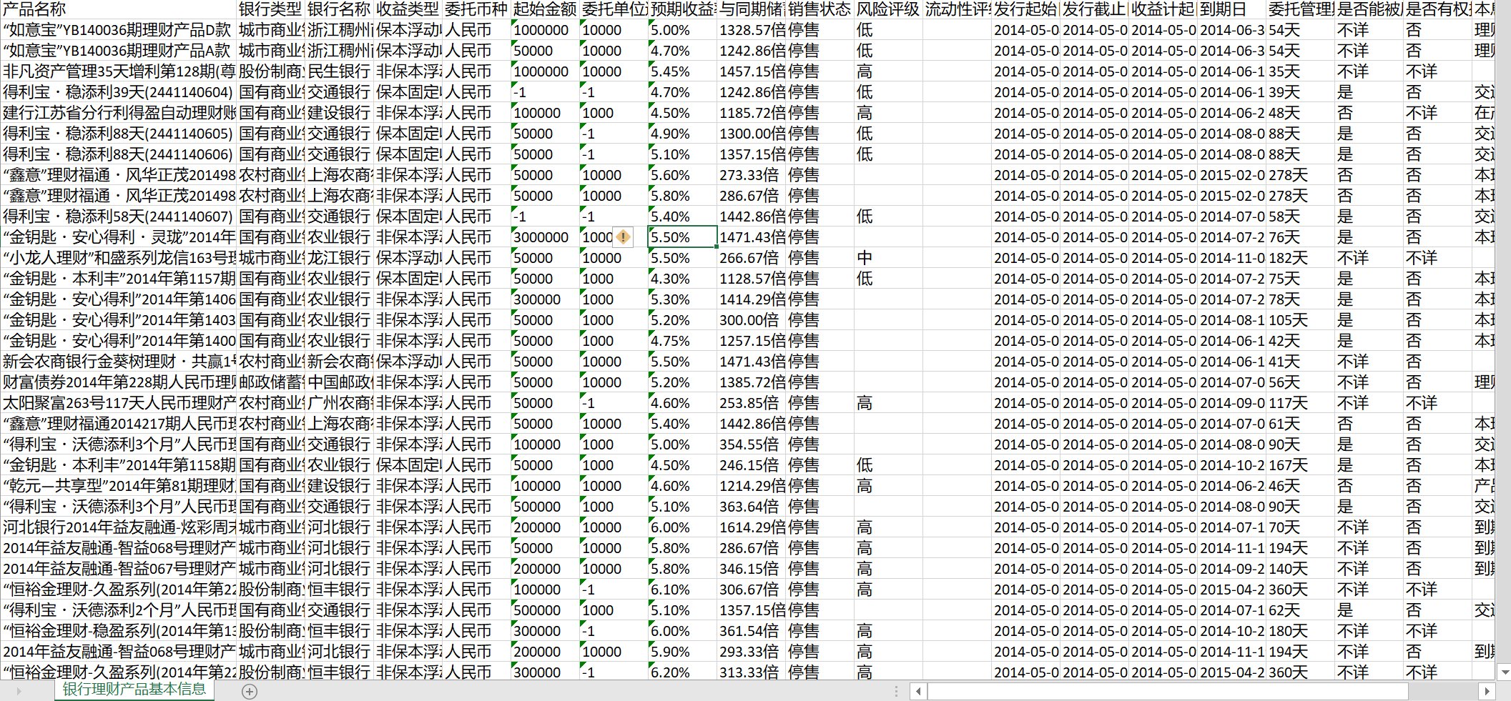
Task: Select the “鑫意”理财福通2014217期 product cell
Action: click(x=119, y=424)
